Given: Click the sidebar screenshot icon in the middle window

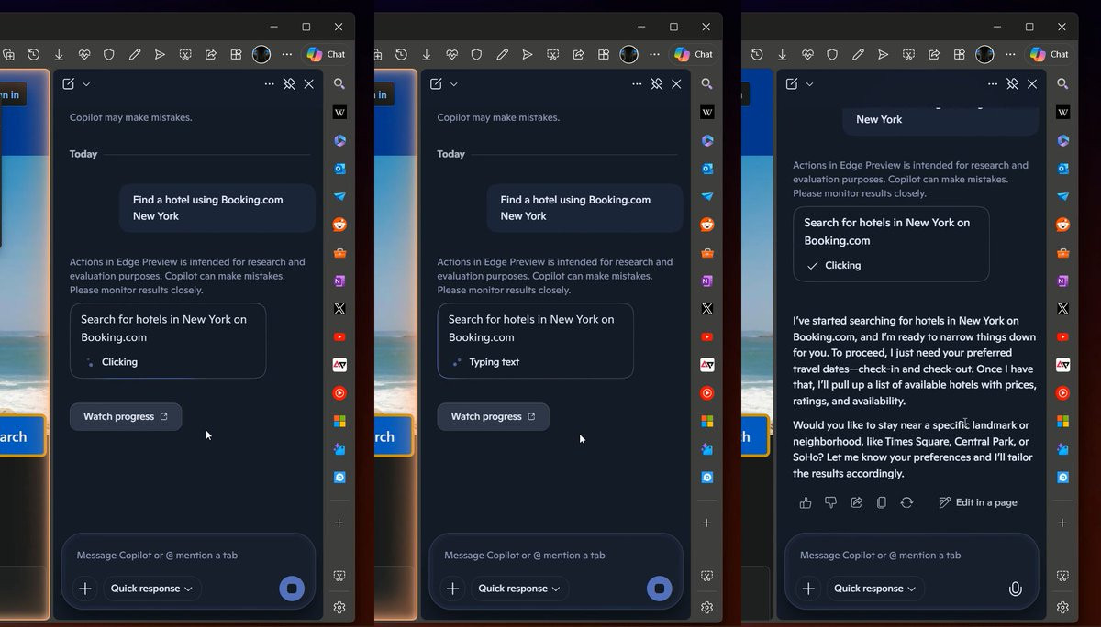Looking at the screenshot, I should [707, 577].
